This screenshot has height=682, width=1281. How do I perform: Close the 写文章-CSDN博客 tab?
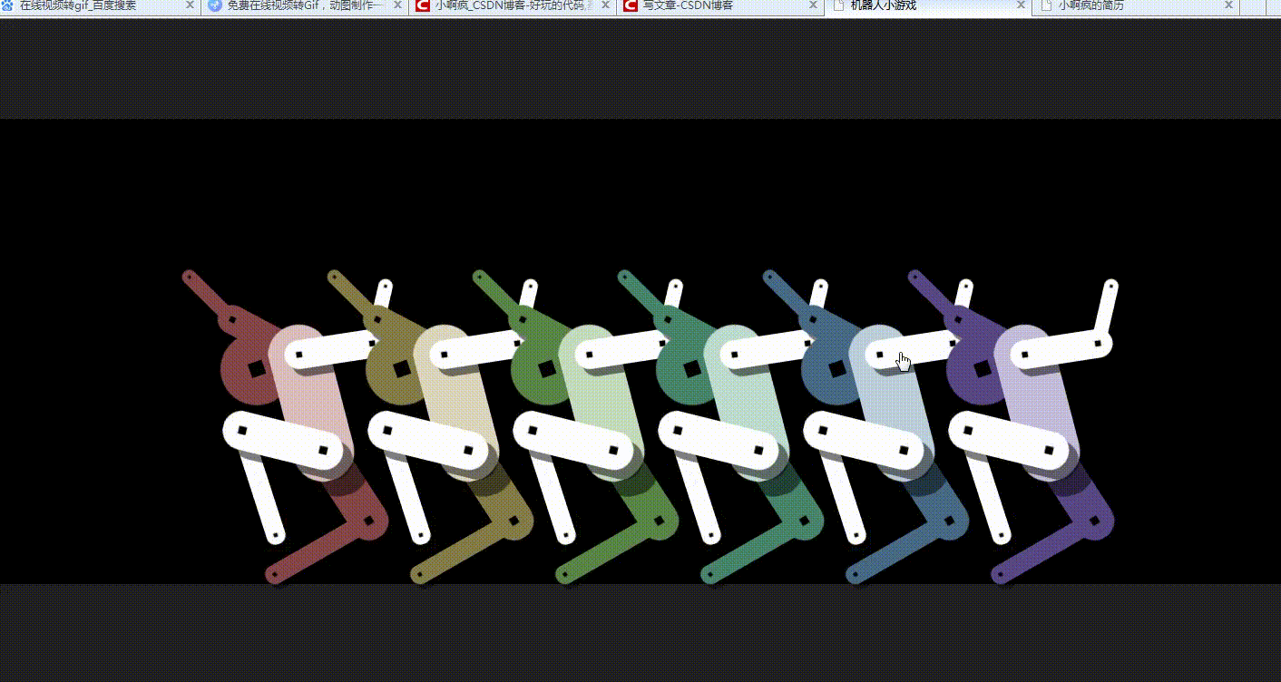click(x=812, y=5)
